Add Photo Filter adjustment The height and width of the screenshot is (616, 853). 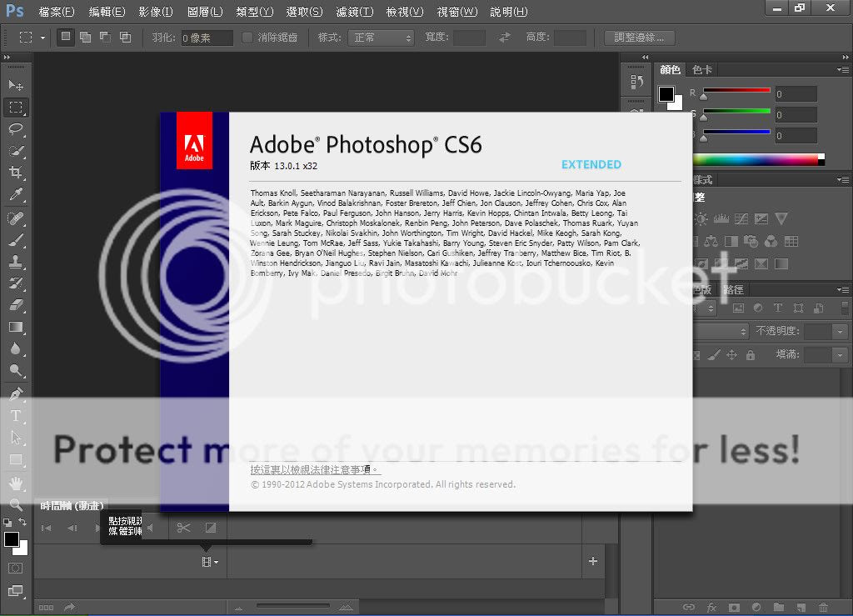tap(751, 241)
